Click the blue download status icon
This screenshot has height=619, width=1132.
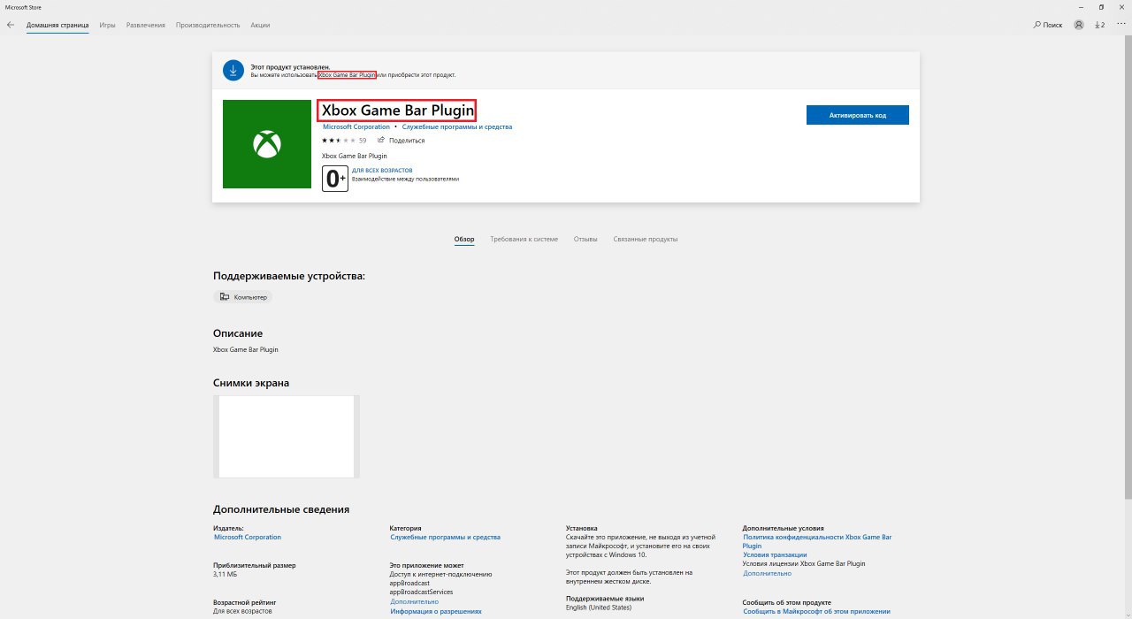coord(233,71)
